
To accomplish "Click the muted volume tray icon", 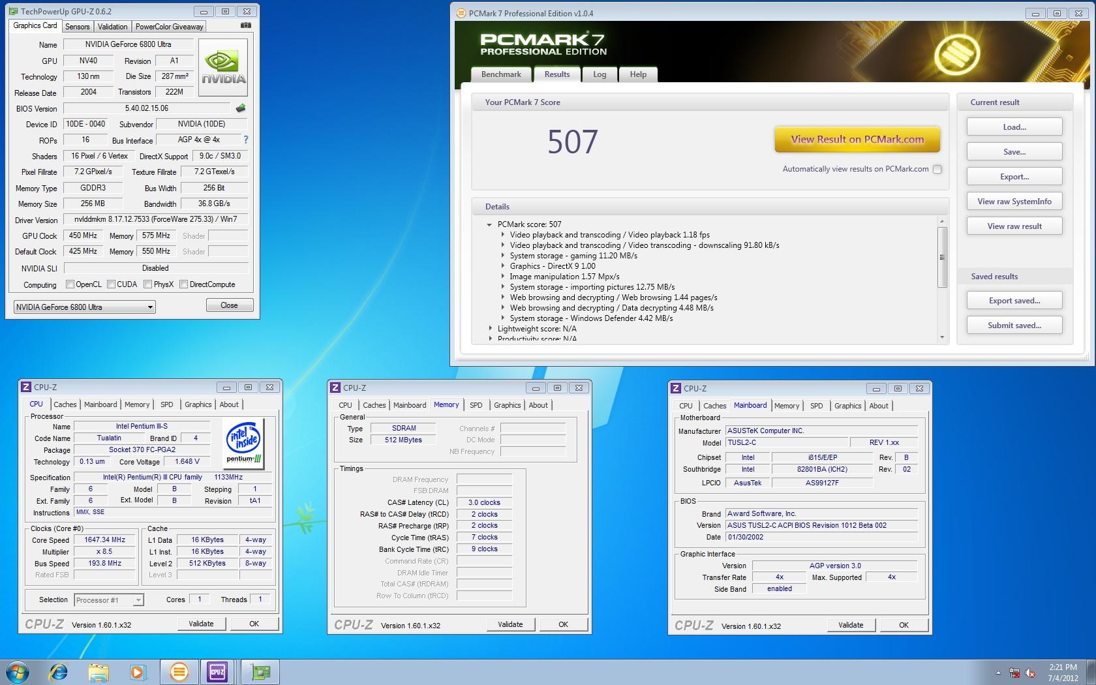I will click(1031, 673).
